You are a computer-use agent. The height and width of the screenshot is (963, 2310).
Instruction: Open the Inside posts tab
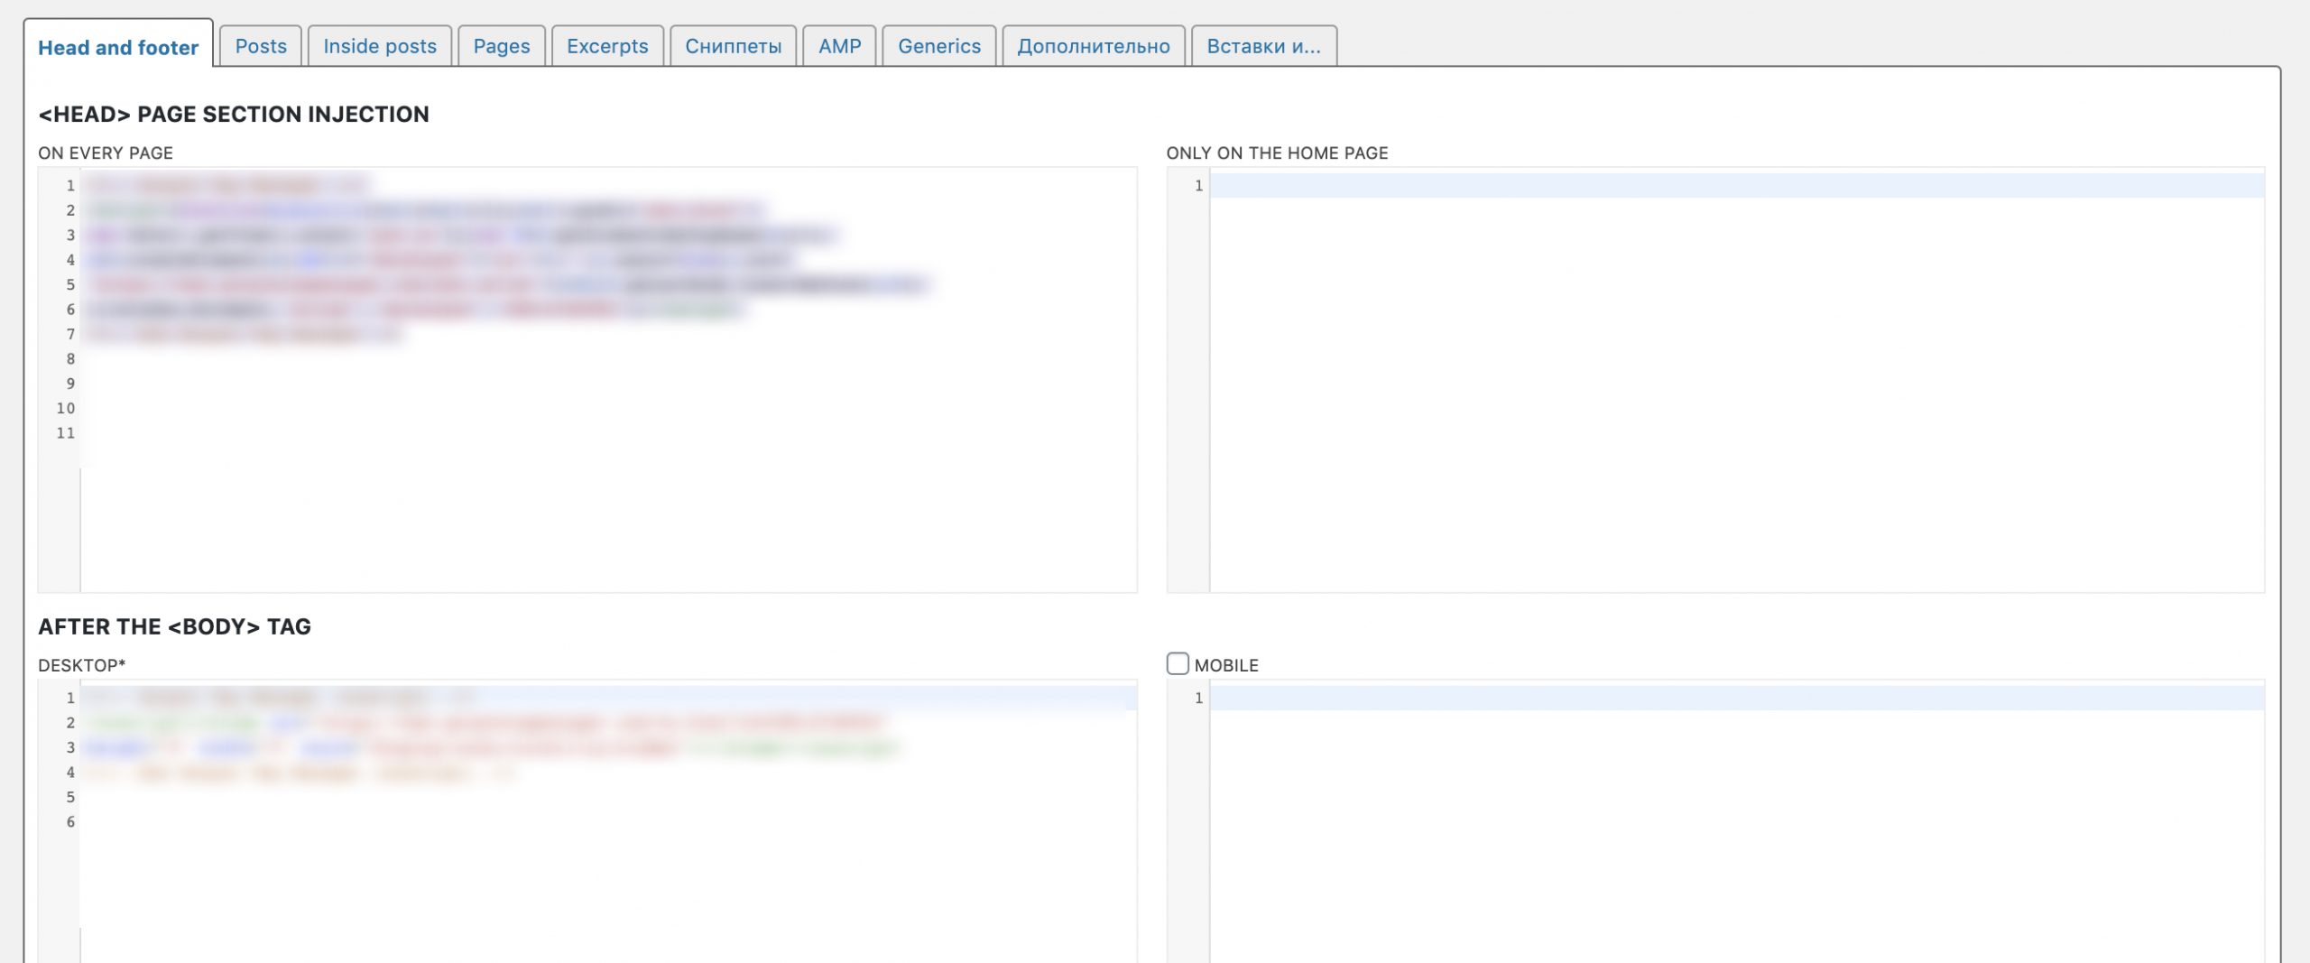point(380,46)
